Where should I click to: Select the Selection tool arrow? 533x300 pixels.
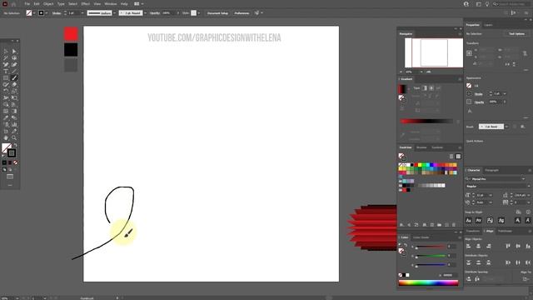click(x=6, y=52)
